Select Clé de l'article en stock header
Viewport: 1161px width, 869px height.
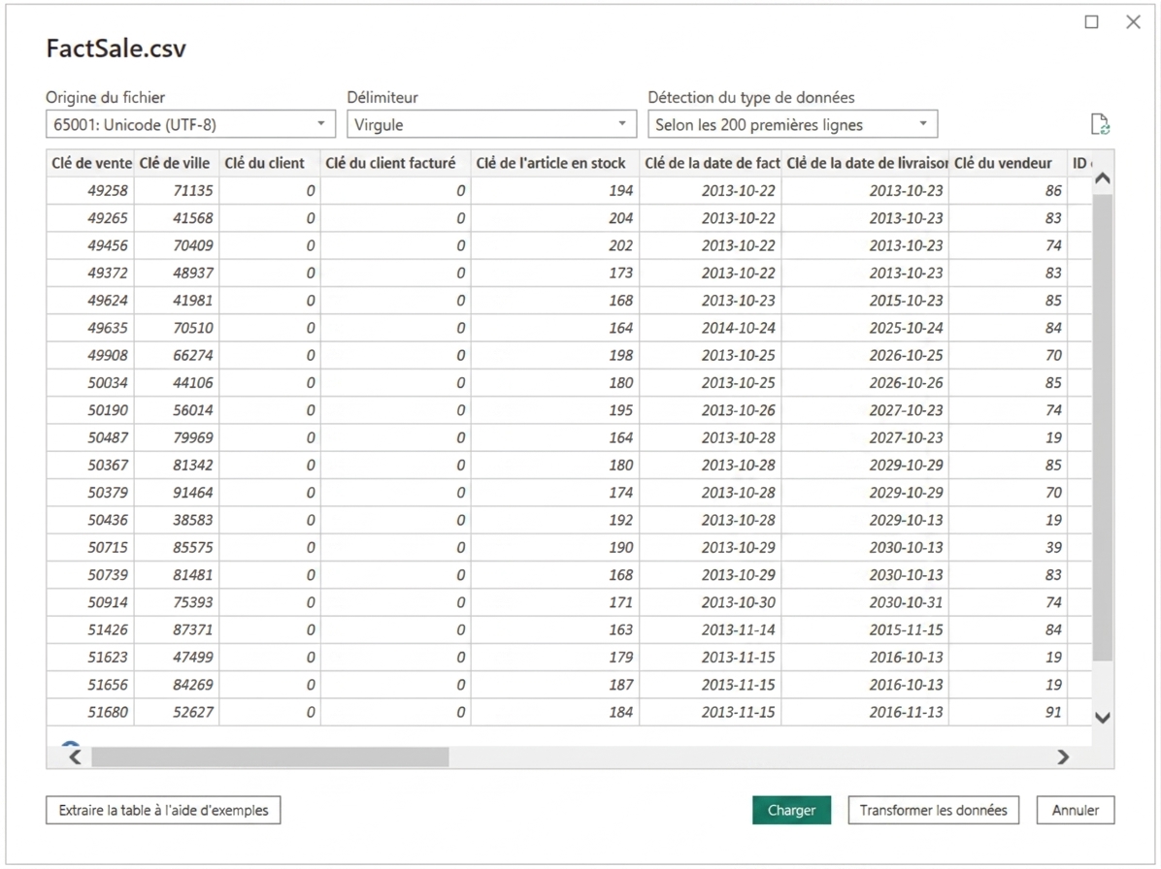click(555, 163)
